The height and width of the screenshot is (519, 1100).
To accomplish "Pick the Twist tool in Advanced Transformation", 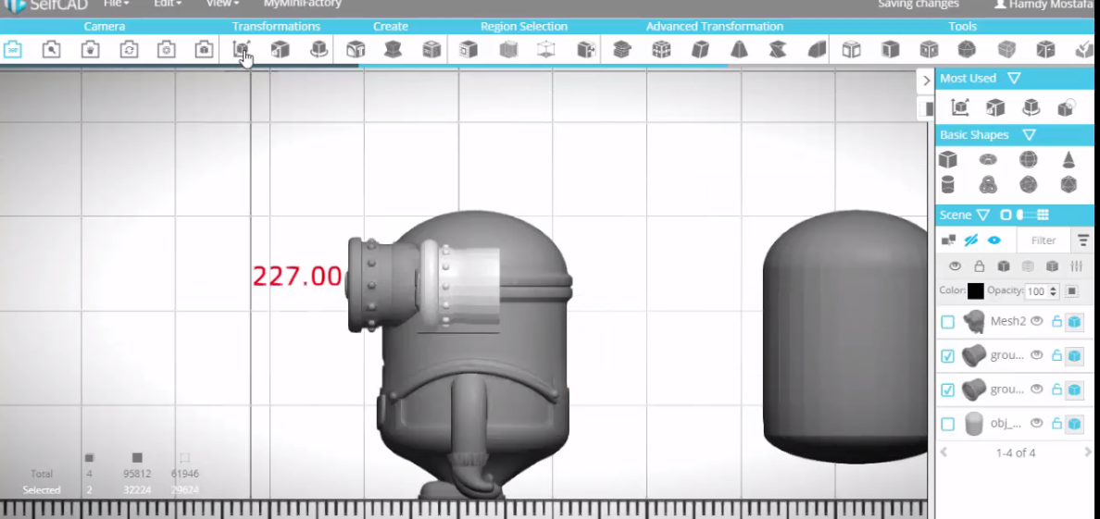I will 777,50.
